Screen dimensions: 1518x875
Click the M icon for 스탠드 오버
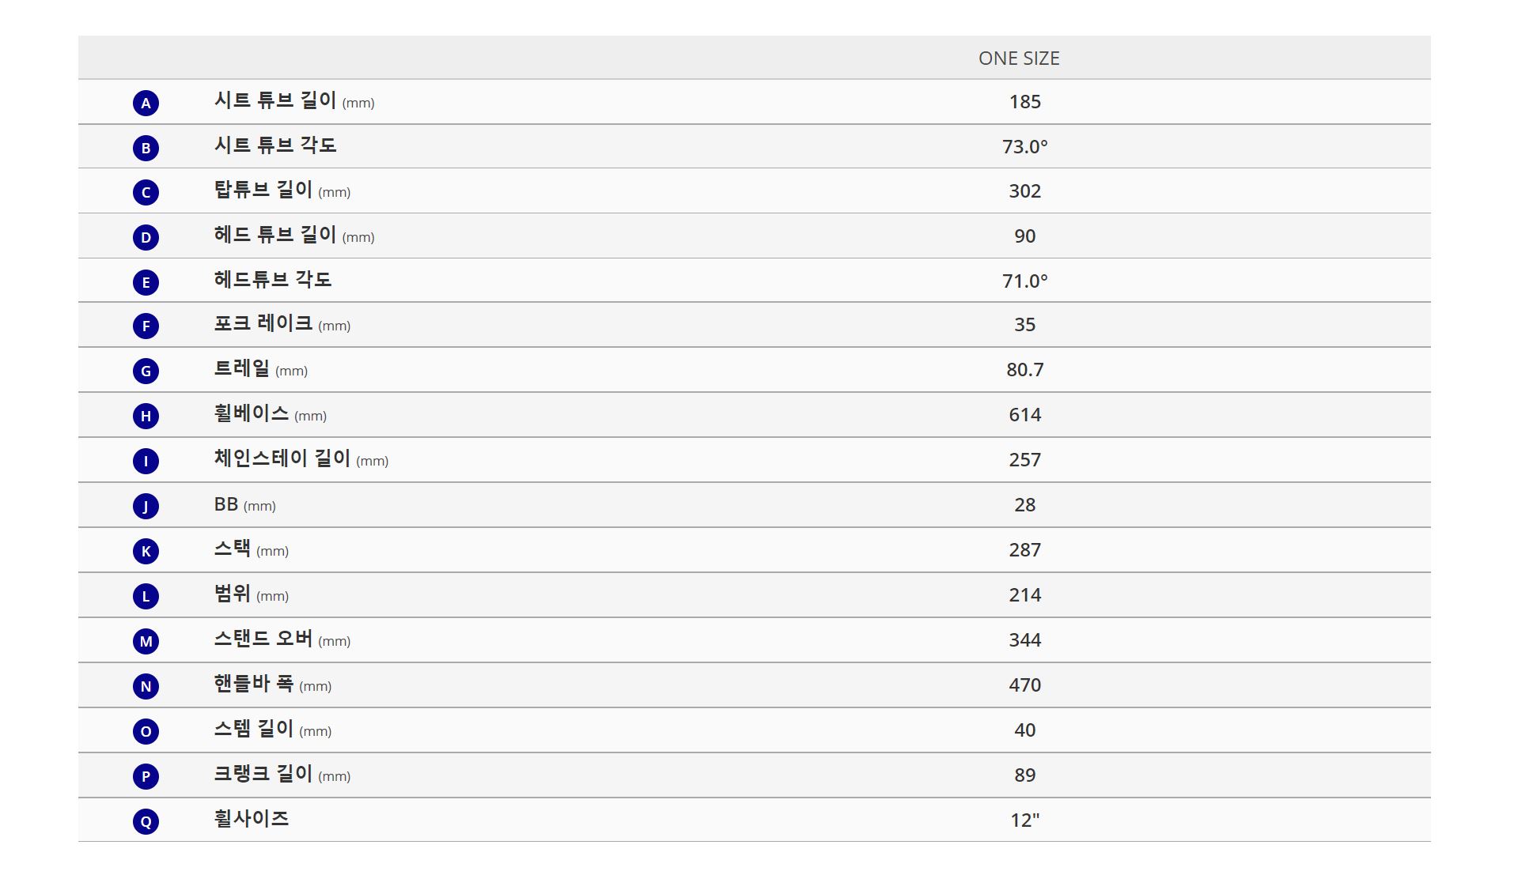click(x=146, y=641)
